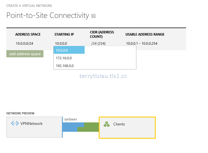Click the CIDR (ADDRESS COUNT) column header

click(102, 34)
